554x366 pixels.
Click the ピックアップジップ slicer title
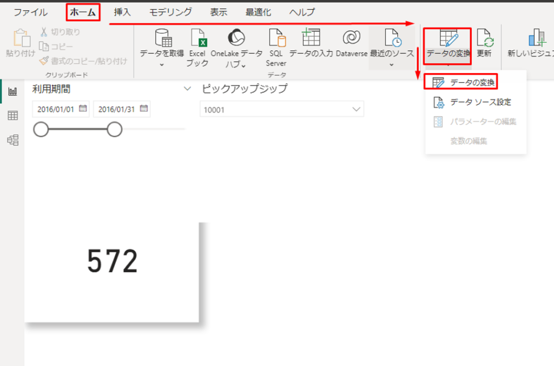click(x=245, y=89)
